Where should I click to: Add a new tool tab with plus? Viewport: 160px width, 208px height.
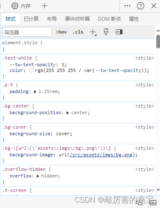pos(44,6)
